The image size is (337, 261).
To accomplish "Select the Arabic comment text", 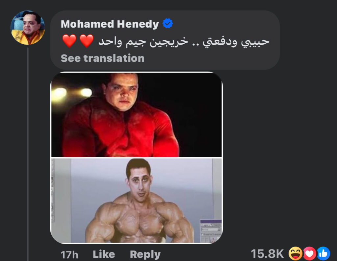I will pyautogui.click(x=184, y=41).
